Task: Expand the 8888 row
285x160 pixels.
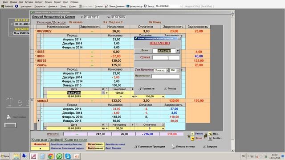Action: point(36,56)
